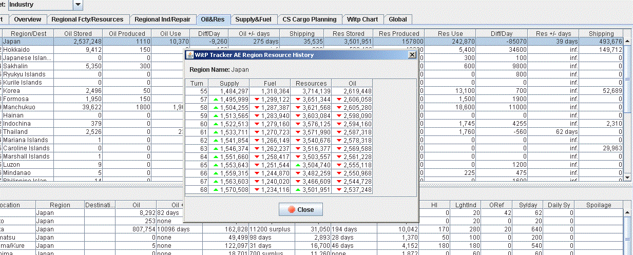
Task: Sort by Res Produced column header
Action: coord(399,33)
